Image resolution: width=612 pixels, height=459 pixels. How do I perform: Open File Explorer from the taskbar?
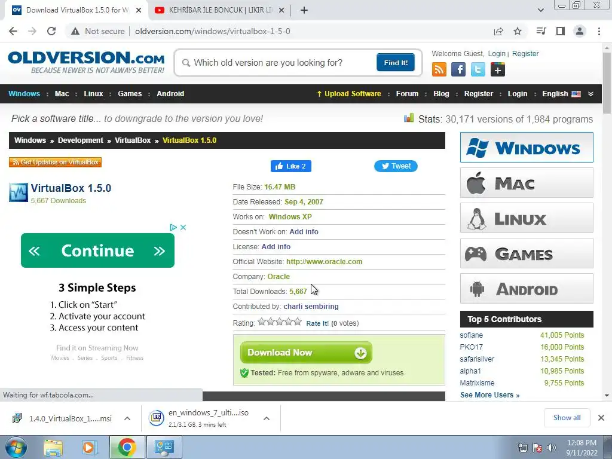coord(53,447)
